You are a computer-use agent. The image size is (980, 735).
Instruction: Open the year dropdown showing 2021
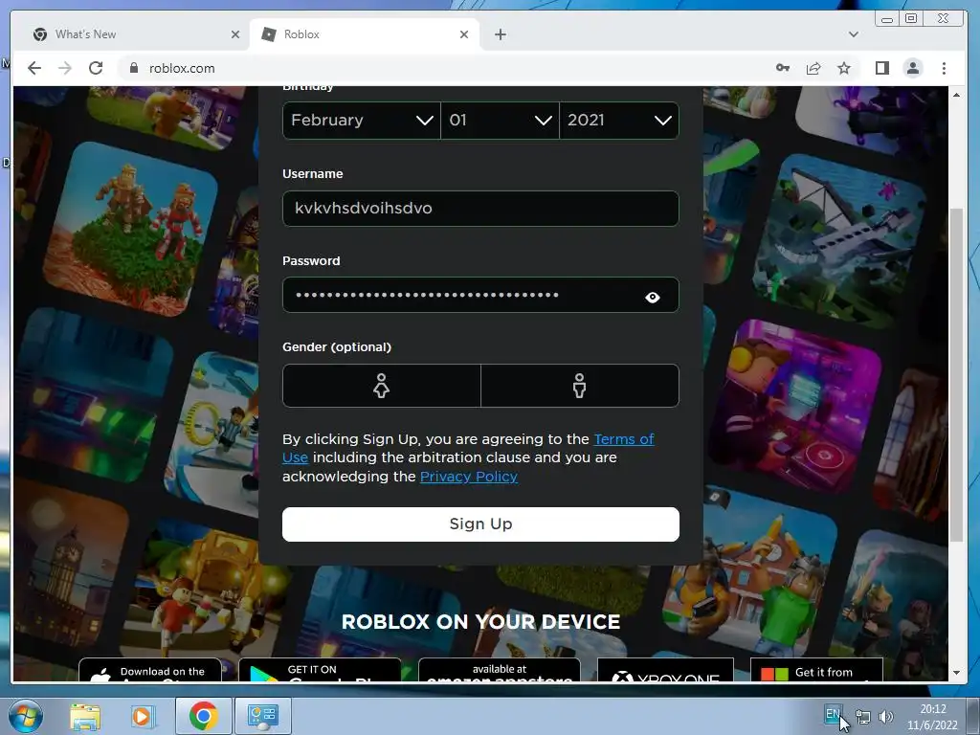[x=619, y=120]
